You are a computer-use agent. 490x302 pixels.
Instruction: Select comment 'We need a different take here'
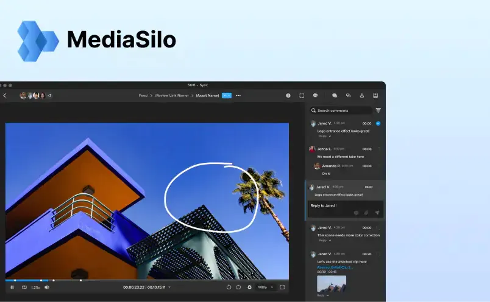[x=340, y=157]
